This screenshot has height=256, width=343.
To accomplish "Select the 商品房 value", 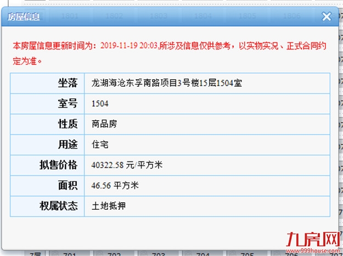I will (104, 124).
